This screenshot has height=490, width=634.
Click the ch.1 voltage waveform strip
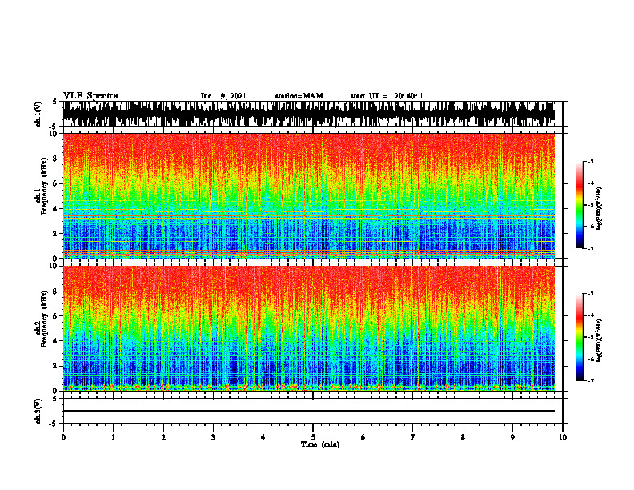[308, 114]
